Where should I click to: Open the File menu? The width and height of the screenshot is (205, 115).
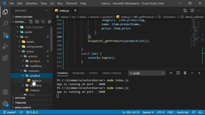point(12,4)
